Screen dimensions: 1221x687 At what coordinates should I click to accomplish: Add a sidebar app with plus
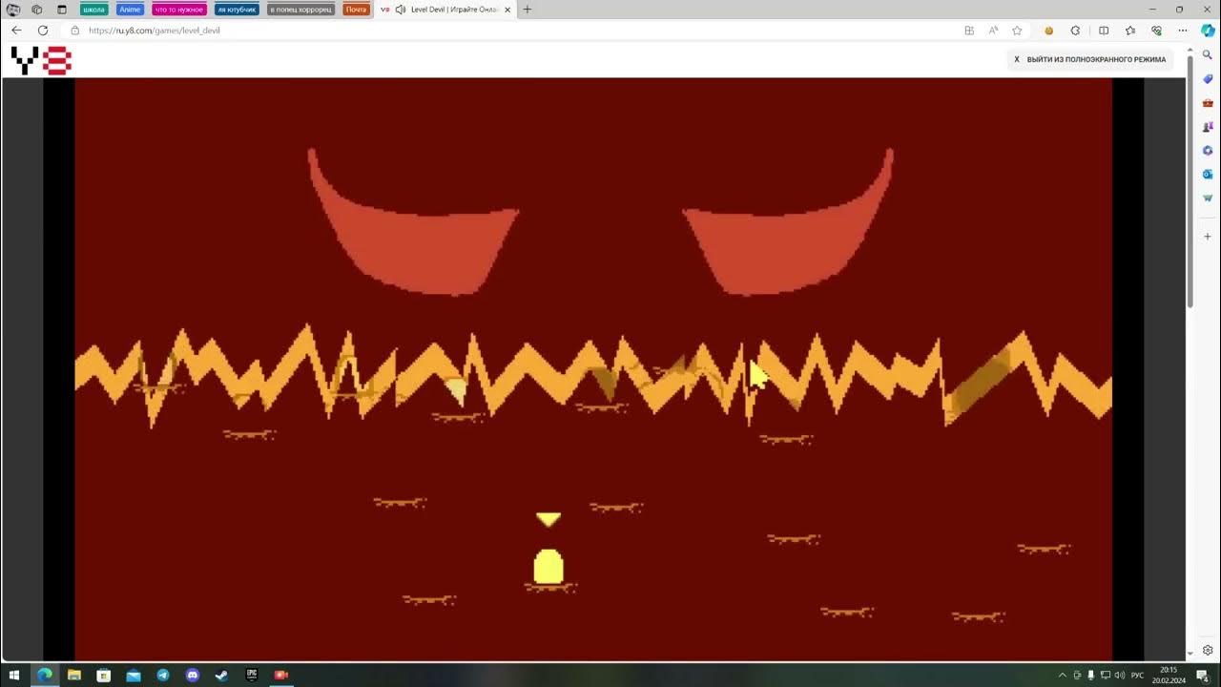[x=1208, y=236]
